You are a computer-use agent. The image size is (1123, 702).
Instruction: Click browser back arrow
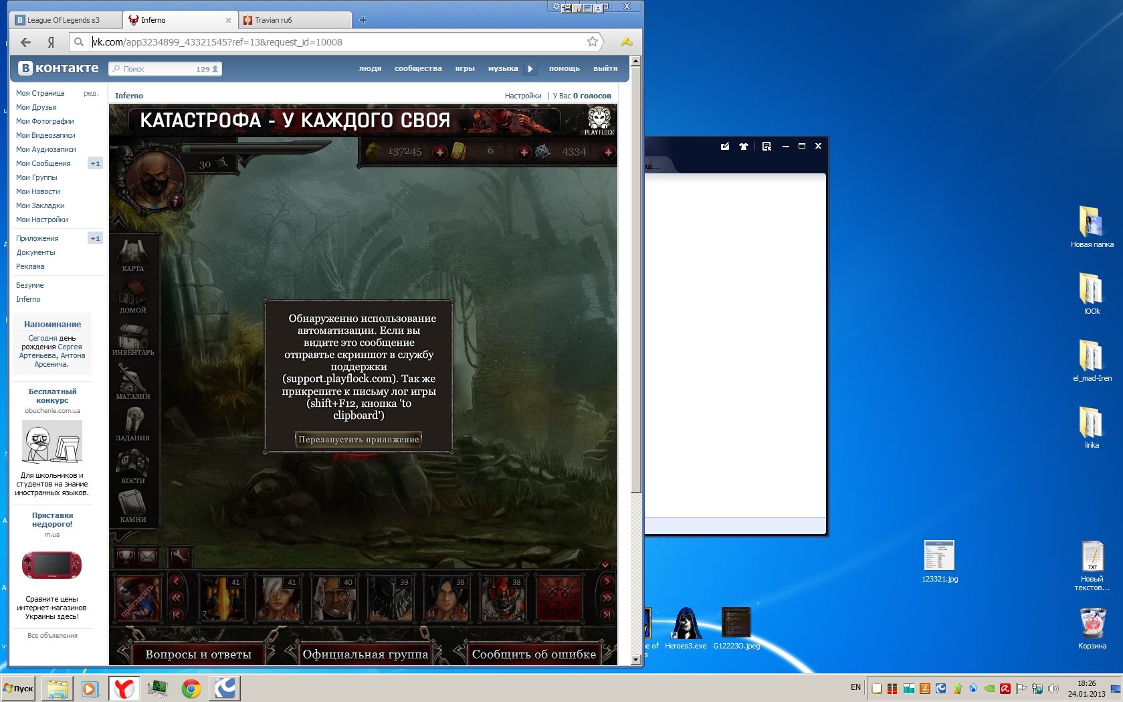click(25, 42)
